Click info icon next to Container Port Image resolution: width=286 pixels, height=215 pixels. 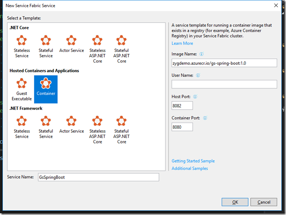(x=205, y=118)
